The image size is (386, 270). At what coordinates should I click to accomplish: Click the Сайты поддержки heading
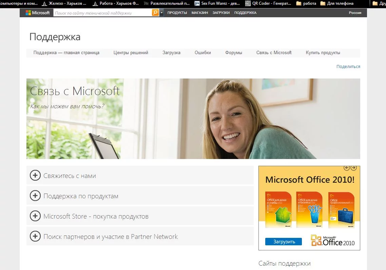[284, 264]
